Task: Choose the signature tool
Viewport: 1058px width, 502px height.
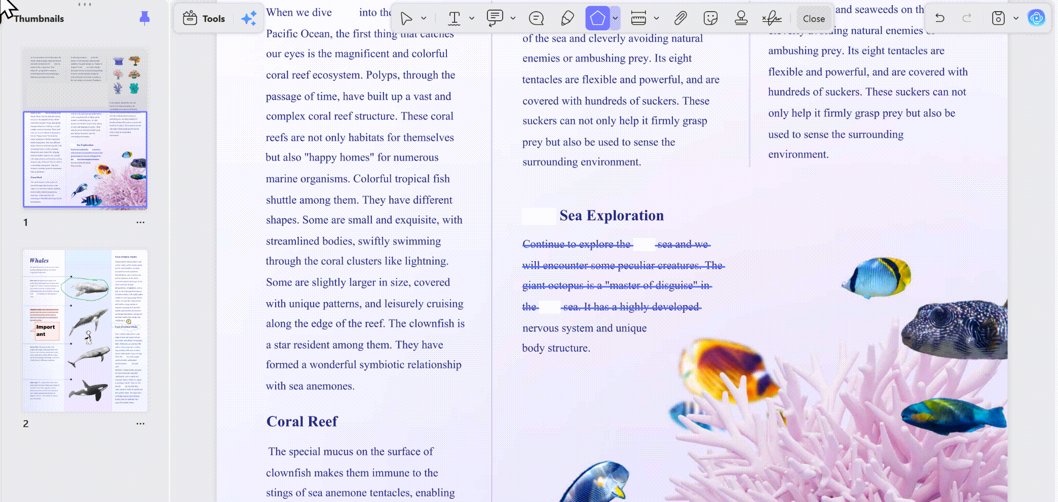Action: pyautogui.click(x=772, y=19)
